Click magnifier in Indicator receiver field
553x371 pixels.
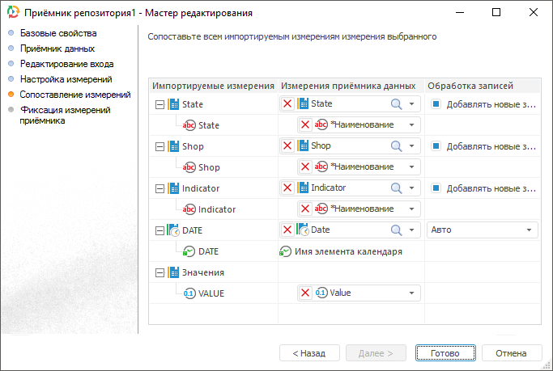click(x=397, y=188)
